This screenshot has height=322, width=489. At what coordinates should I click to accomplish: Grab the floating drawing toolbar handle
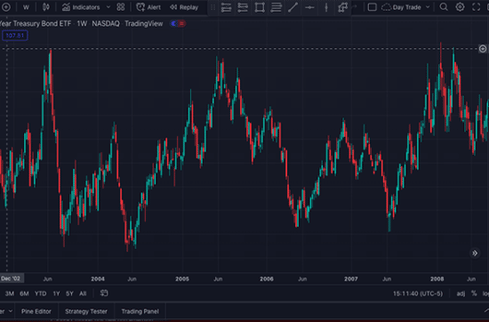pyautogui.click(x=213, y=7)
